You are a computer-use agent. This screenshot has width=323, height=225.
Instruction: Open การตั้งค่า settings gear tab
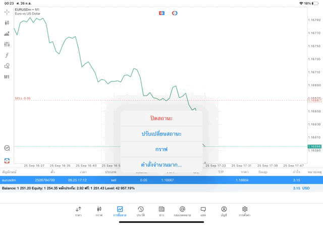245,211
